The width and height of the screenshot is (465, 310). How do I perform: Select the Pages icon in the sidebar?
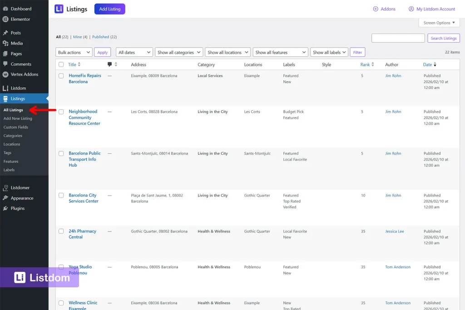[5, 54]
